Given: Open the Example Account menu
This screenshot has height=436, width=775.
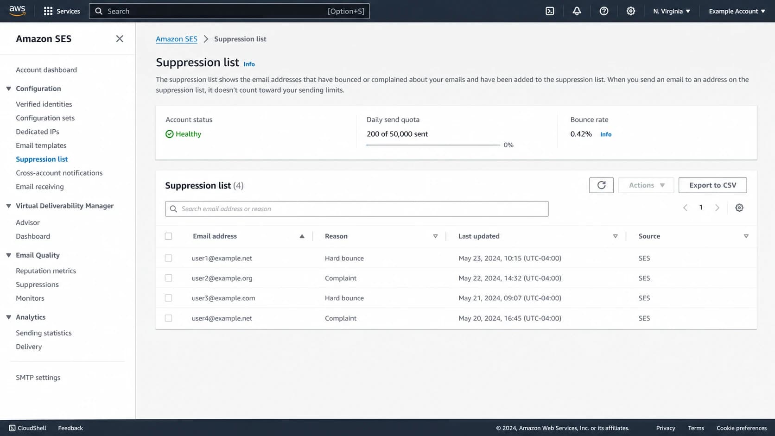Looking at the screenshot, I should click(x=737, y=11).
